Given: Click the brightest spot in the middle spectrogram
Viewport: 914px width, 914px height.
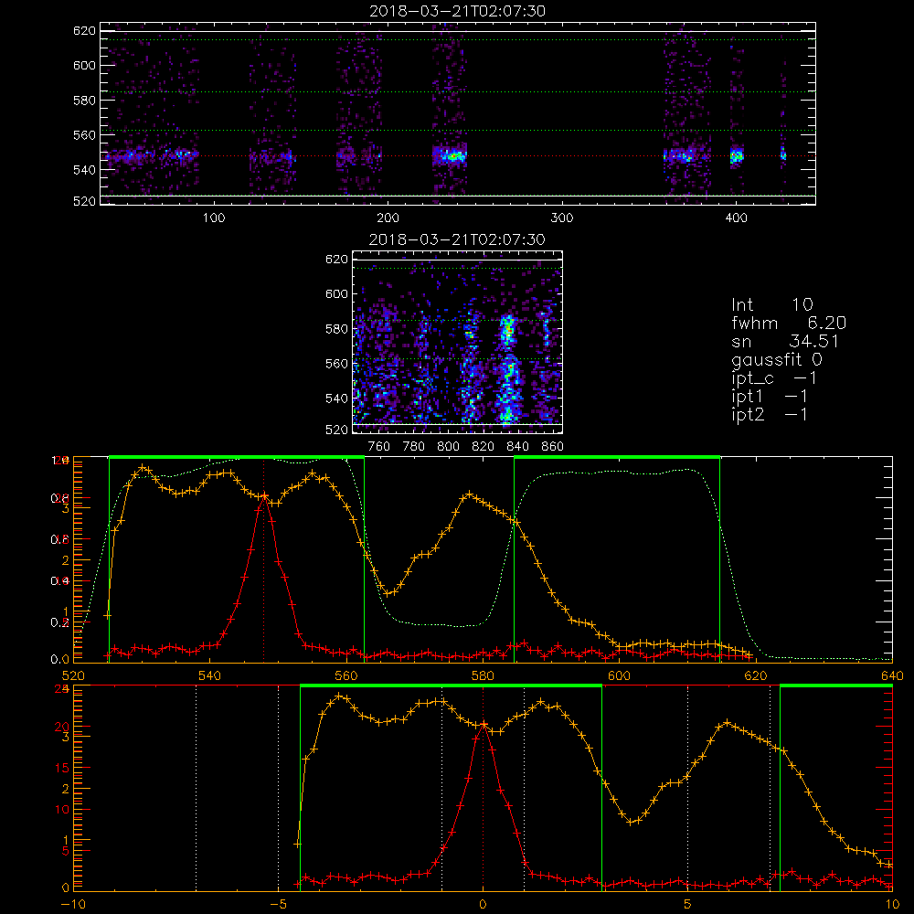Looking at the screenshot, I should pos(508,330).
